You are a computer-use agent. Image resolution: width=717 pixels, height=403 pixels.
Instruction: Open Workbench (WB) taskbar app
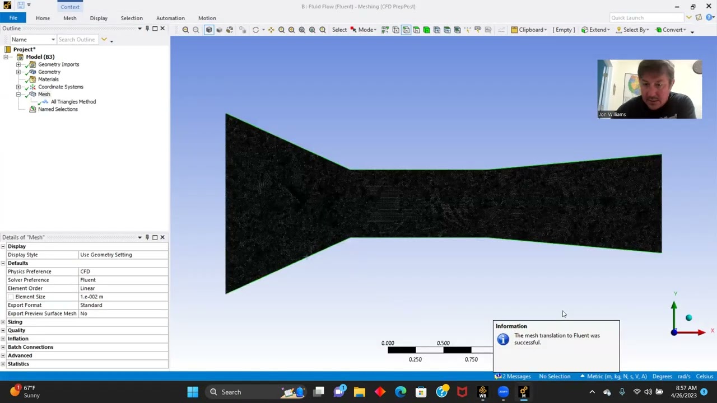[x=482, y=392]
